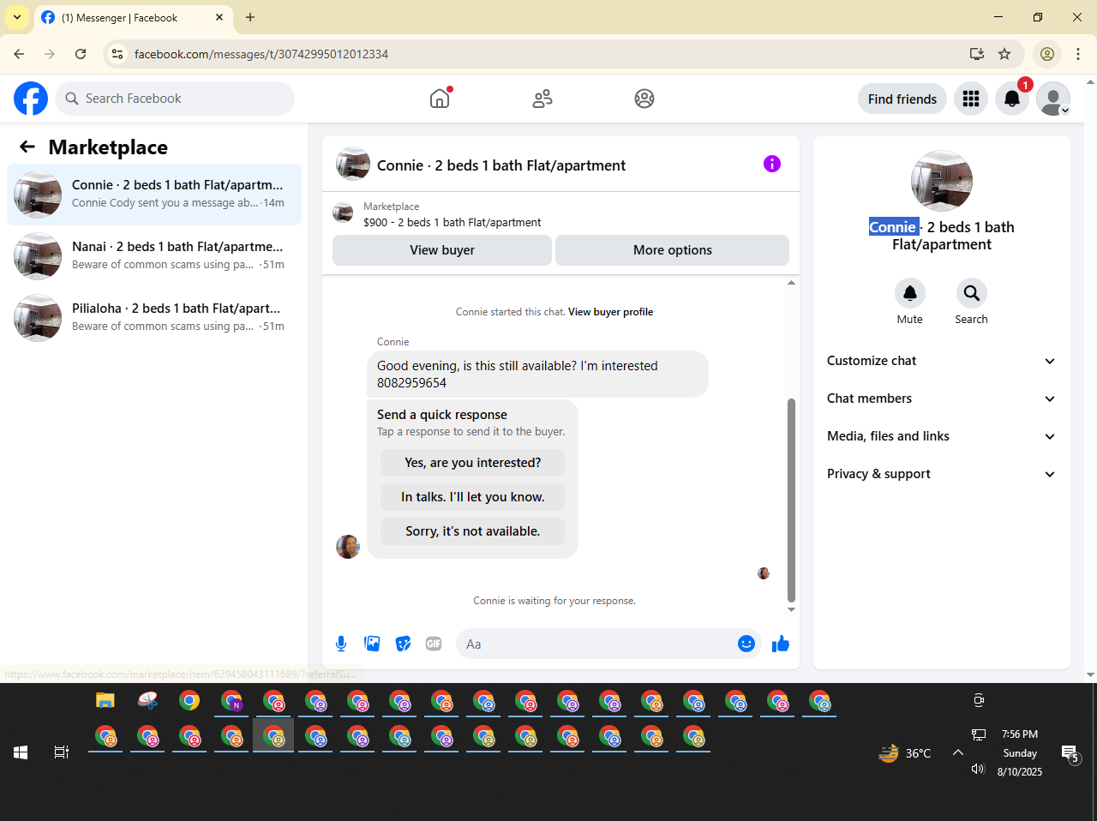The height and width of the screenshot is (821, 1097).
Task: Expand the Chat members section
Action: [x=941, y=399]
